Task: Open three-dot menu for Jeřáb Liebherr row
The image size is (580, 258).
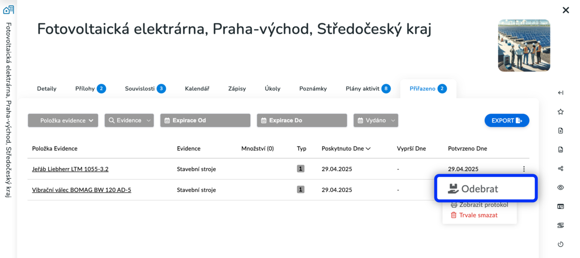Action: 524,169
